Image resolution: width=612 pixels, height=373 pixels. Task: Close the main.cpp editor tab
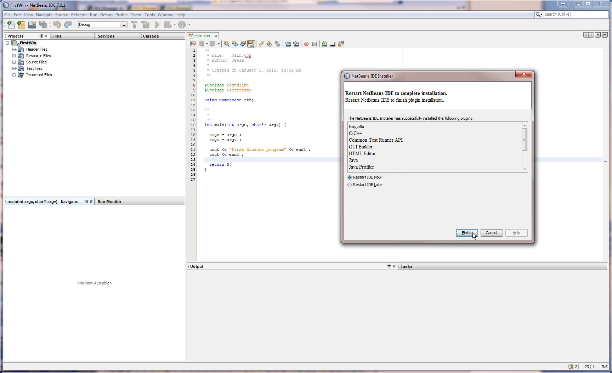[216, 36]
